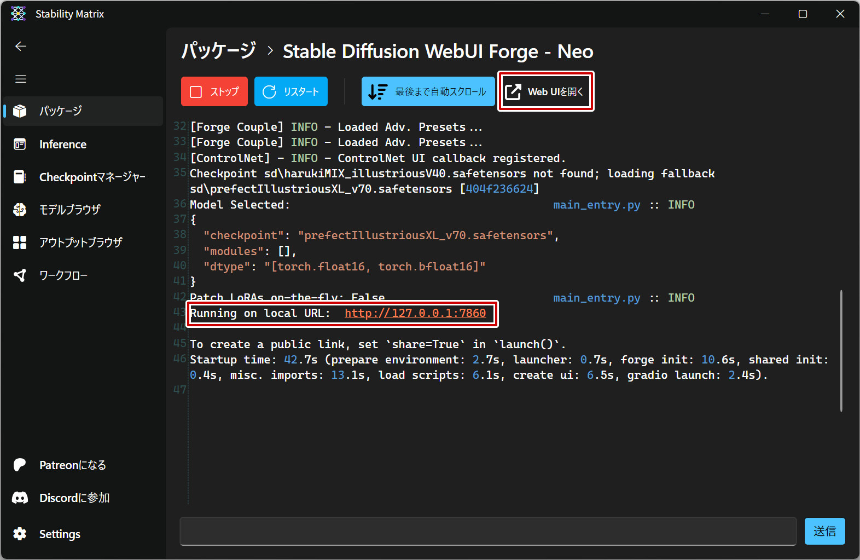
Task: Open the http://127.0.0.1:7860 local URL link
Action: pyautogui.click(x=415, y=313)
